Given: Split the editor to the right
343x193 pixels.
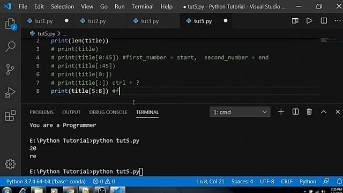Looking at the screenshot, I should point(324,21).
